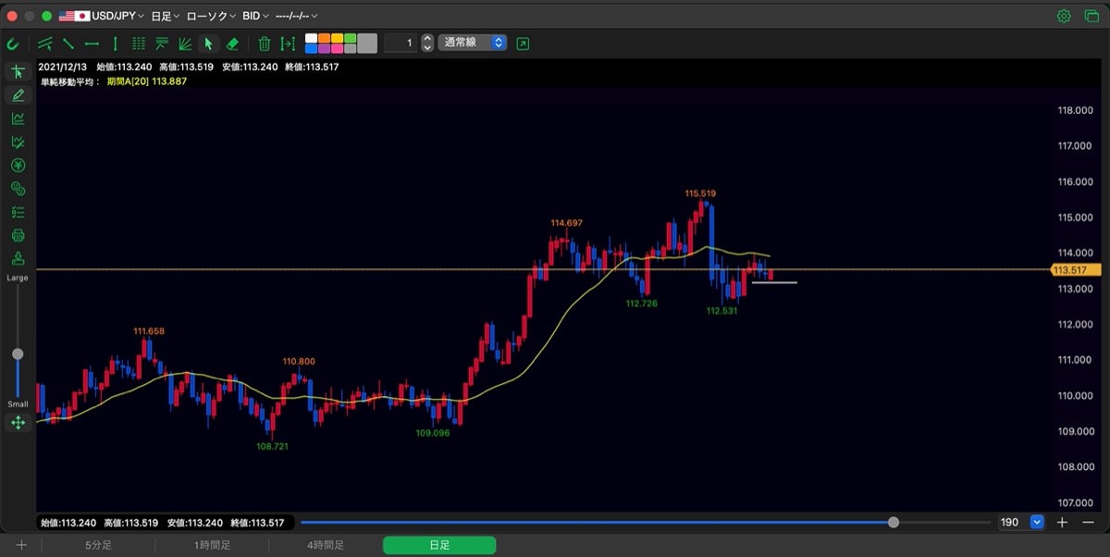This screenshot has width=1110, height=557.
Task: Open the yen currency sidebar icon
Action: (x=18, y=166)
